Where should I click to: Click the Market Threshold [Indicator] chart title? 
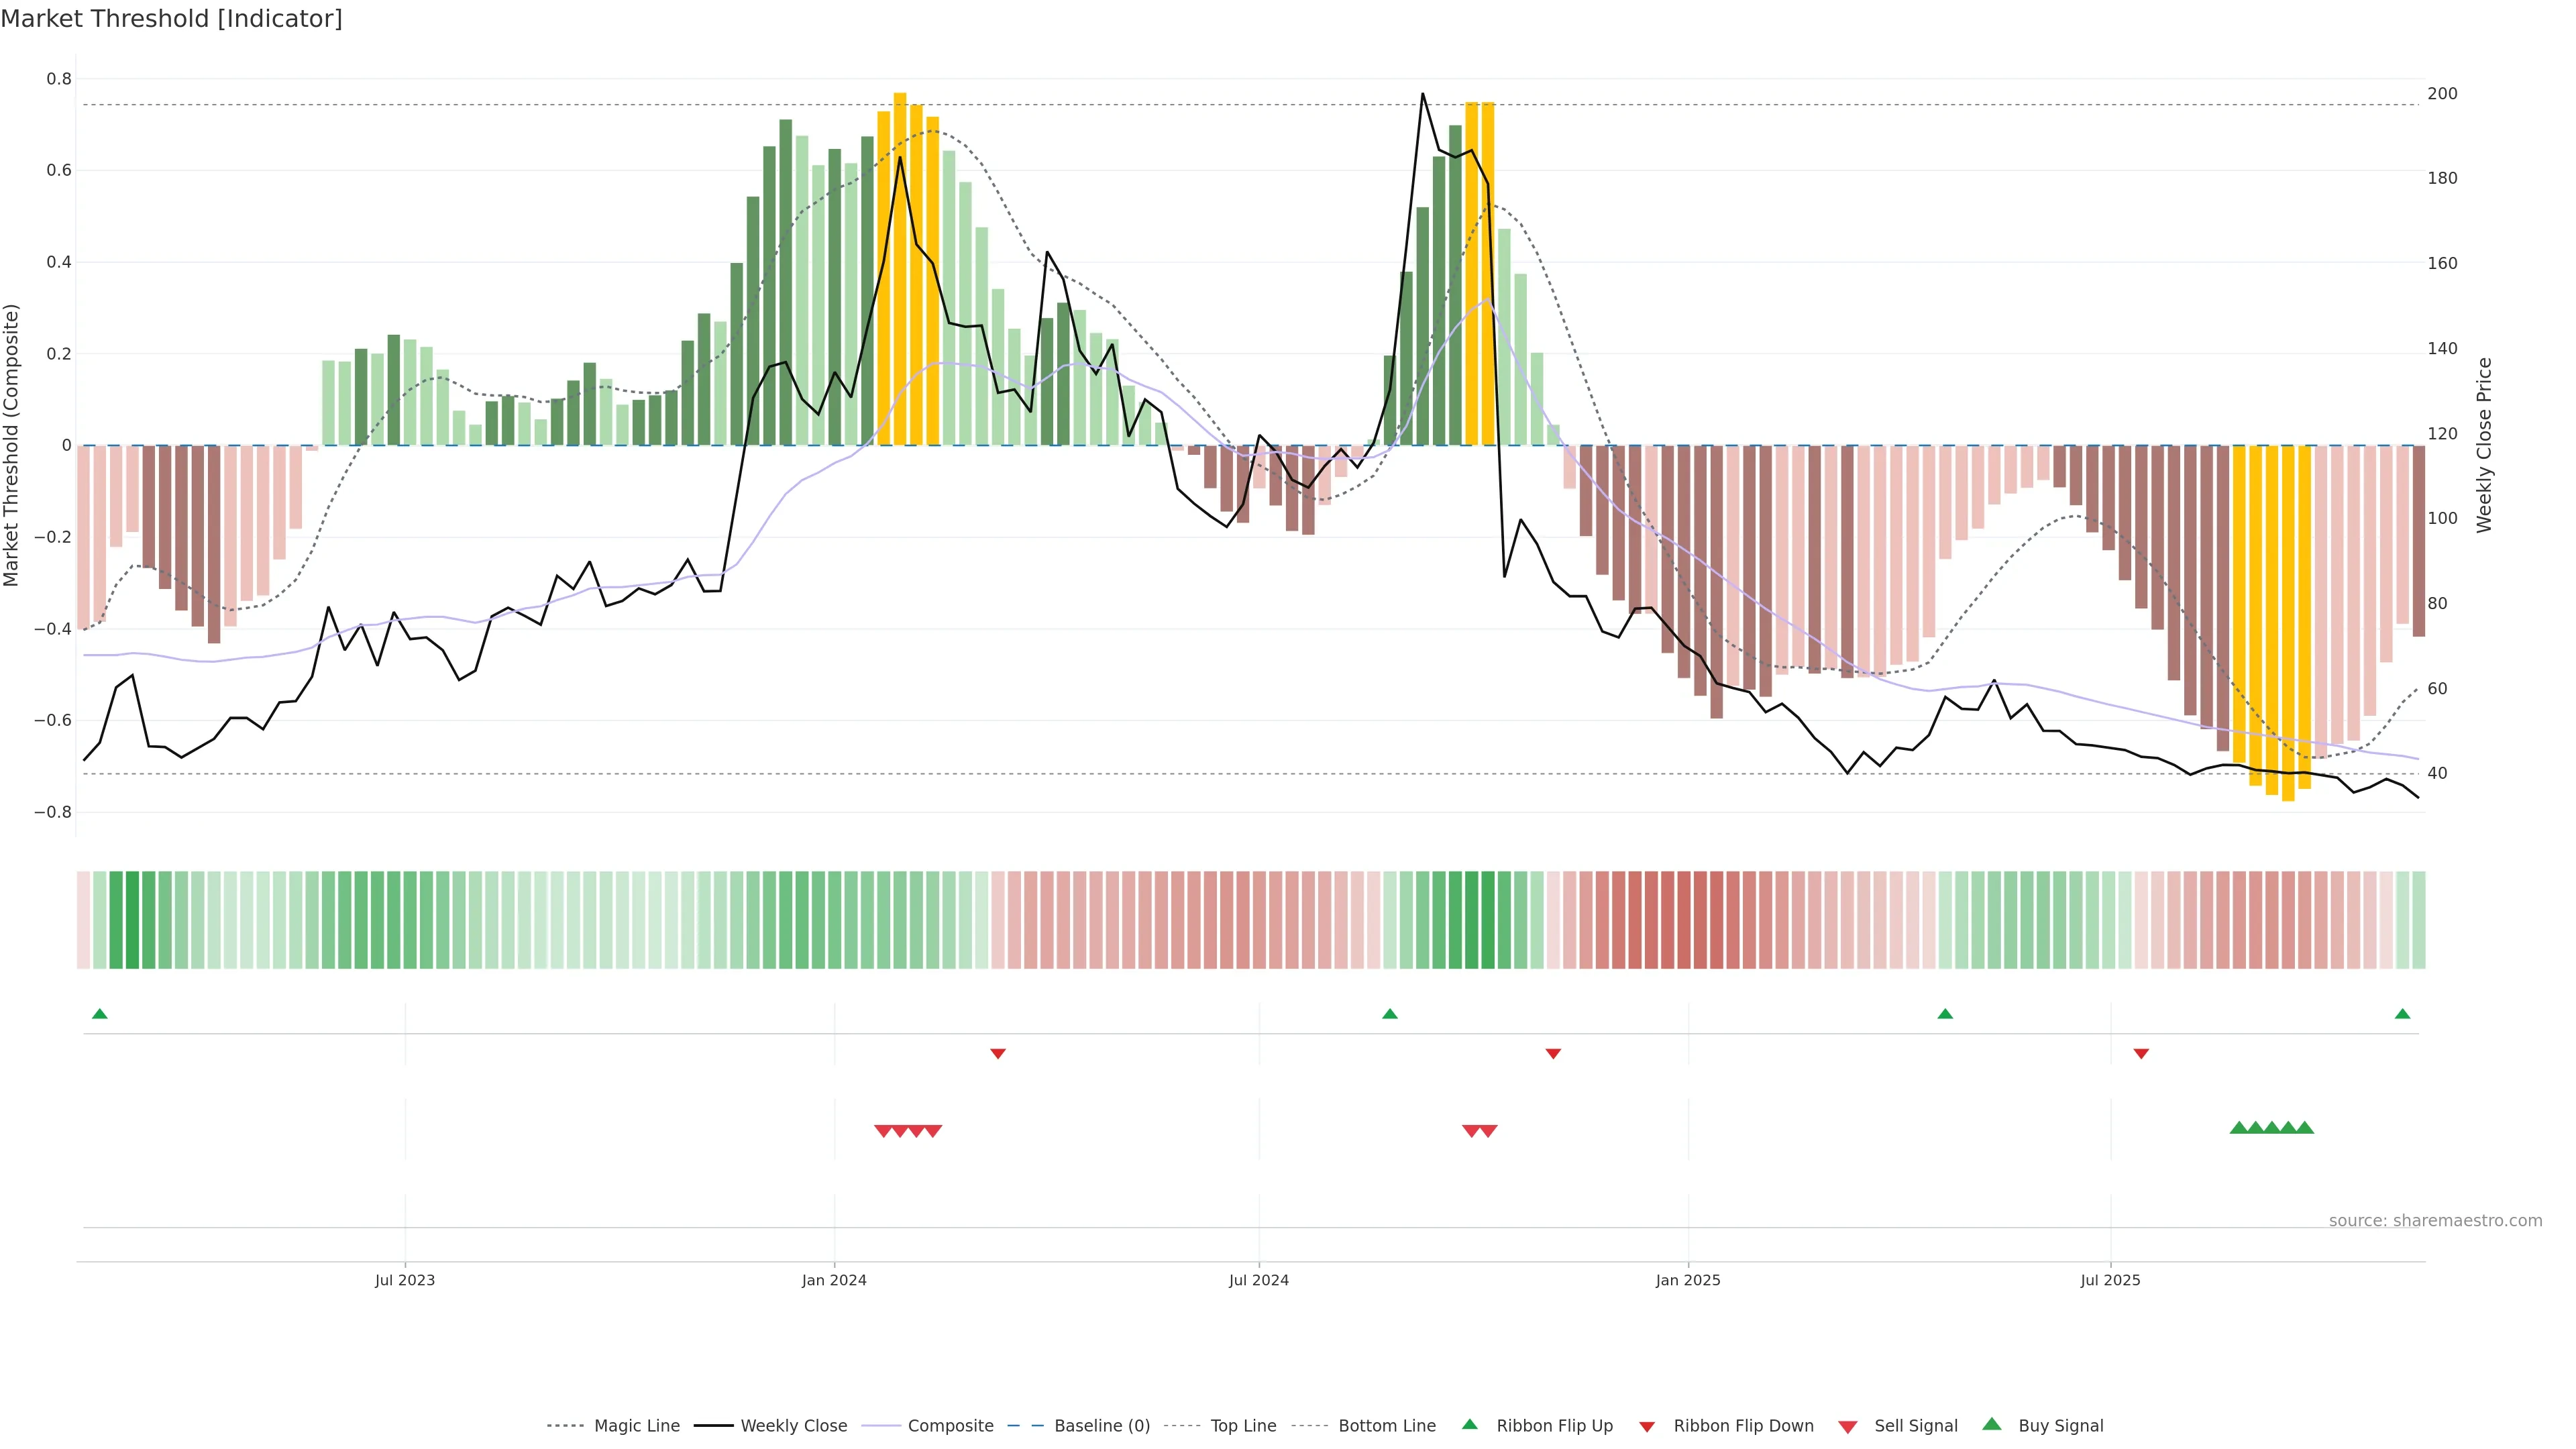171,19
